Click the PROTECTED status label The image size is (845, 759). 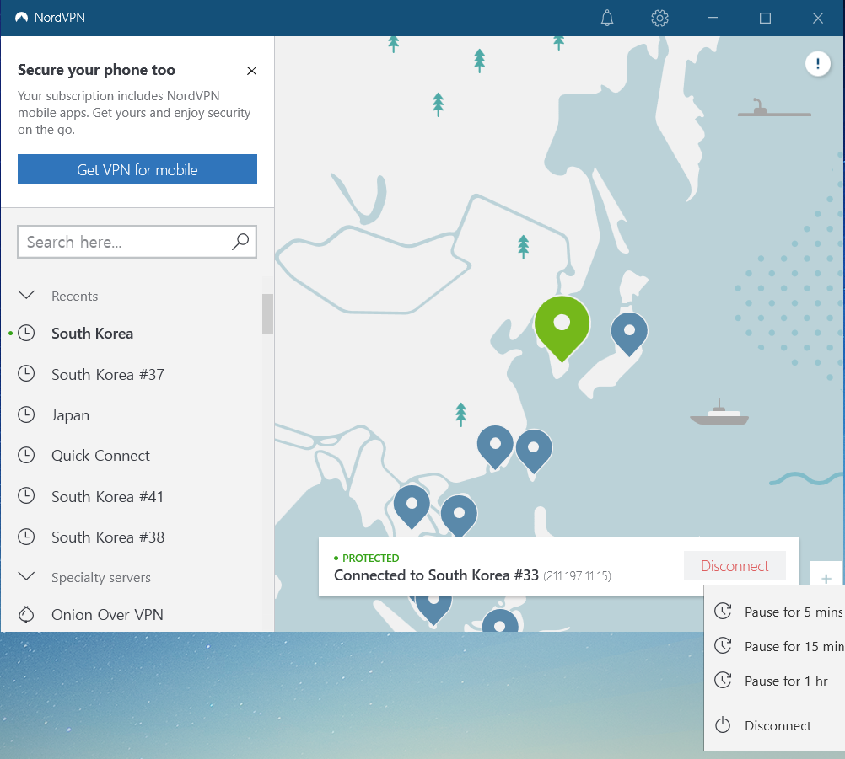pos(371,558)
